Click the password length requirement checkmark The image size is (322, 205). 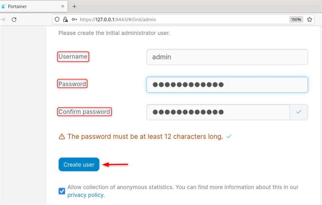pyautogui.click(x=229, y=136)
